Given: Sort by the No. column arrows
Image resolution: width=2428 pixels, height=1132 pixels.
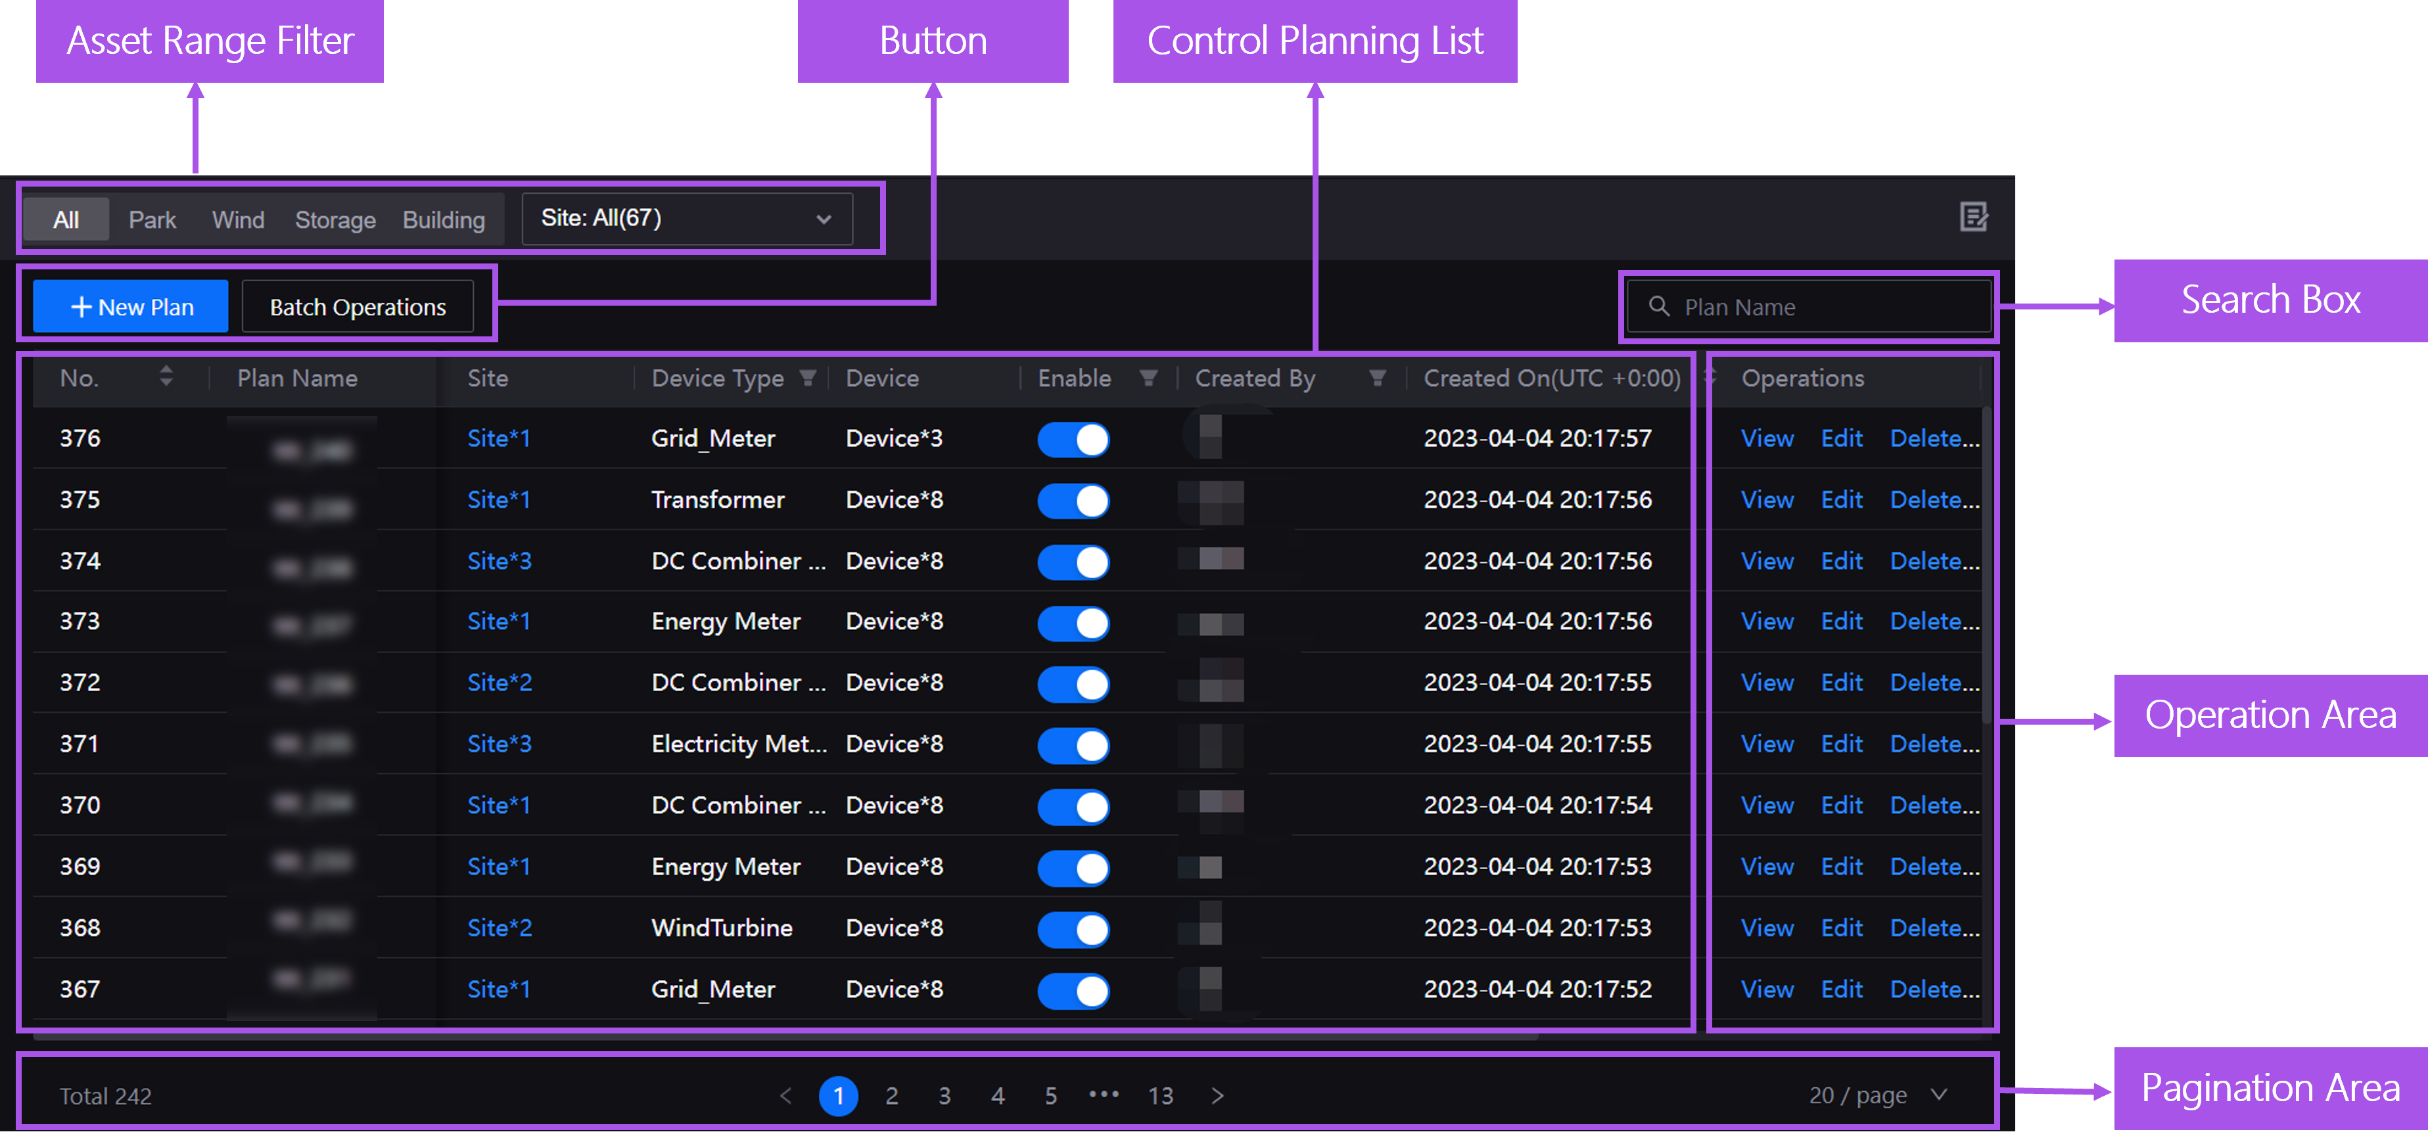Looking at the screenshot, I should point(166,376).
